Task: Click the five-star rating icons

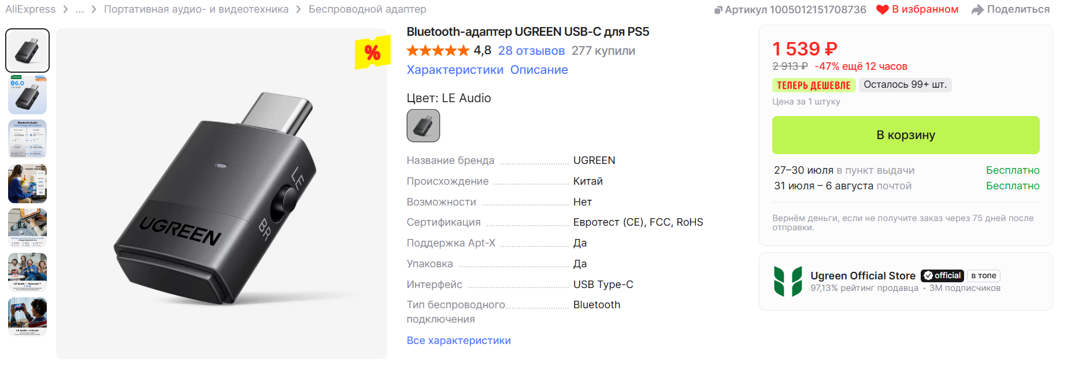Action: tap(438, 51)
